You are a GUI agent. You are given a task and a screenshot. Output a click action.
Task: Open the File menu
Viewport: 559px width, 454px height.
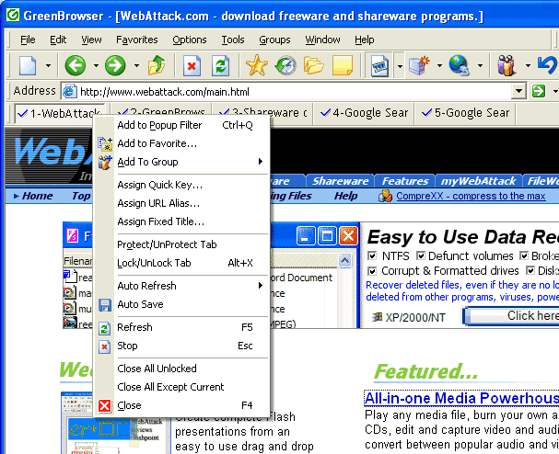pyautogui.click(x=28, y=40)
